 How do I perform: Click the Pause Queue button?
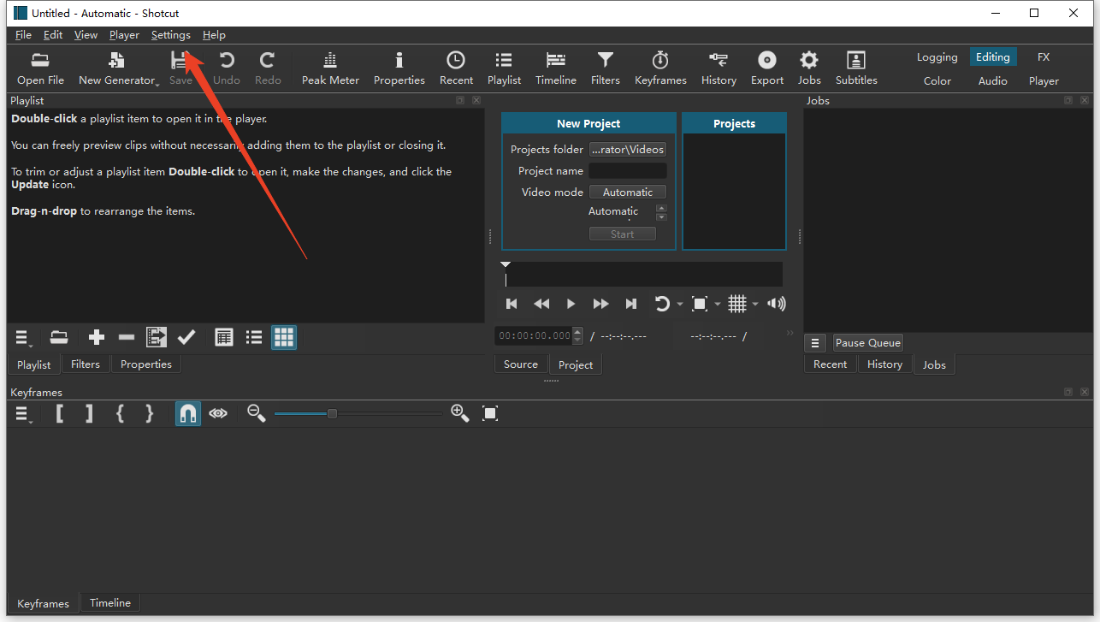click(867, 343)
